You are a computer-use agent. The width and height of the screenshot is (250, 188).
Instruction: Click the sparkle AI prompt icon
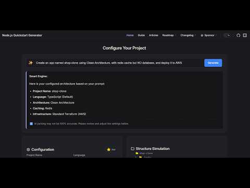pyautogui.click(x=31, y=63)
